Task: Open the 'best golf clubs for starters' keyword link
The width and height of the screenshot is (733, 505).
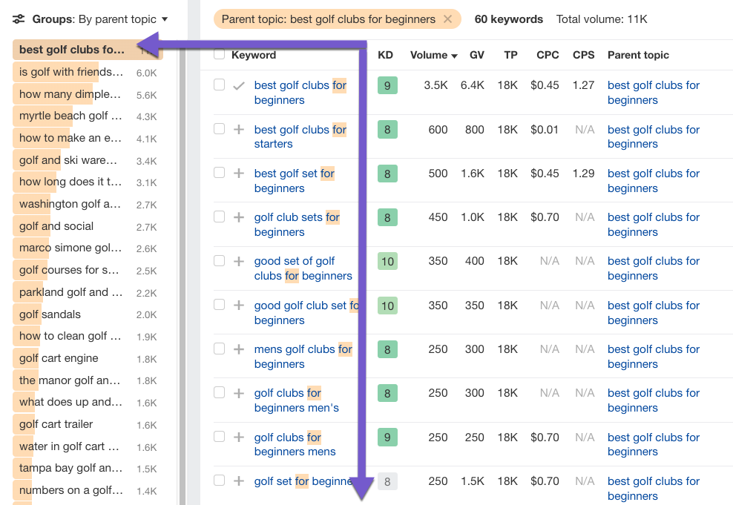Action: (300, 136)
